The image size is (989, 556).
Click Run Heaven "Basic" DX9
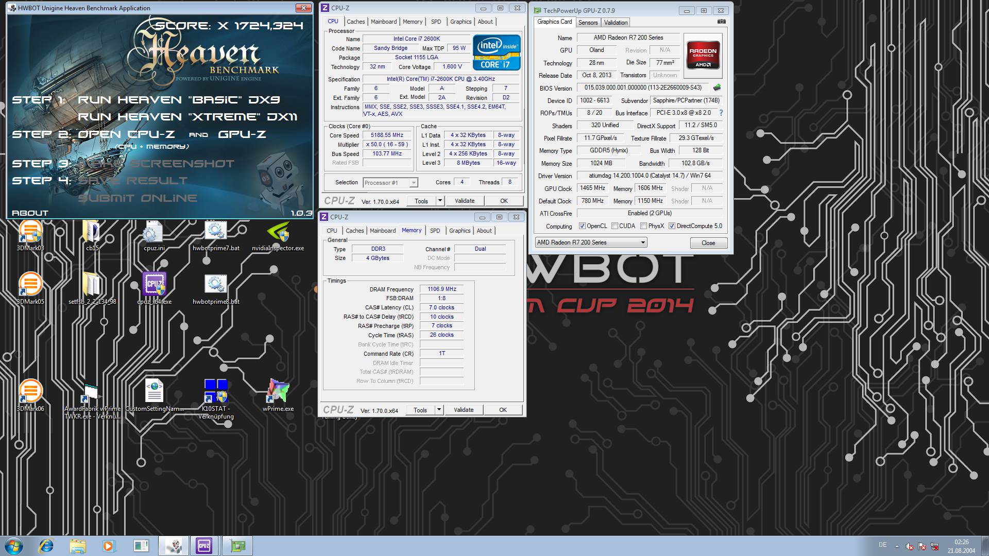pyautogui.click(x=179, y=100)
